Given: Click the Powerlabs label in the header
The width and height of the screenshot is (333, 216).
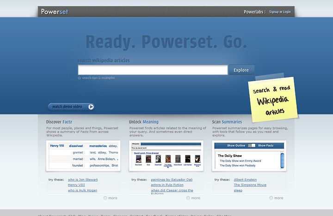Looking at the screenshot, I should tap(254, 12).
